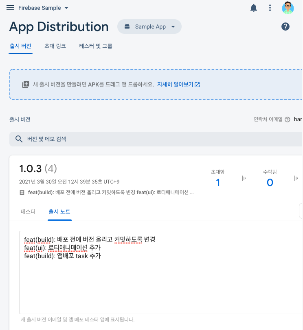303x330 pixels.
Task: Click the 연락처 이메일 label
Action: click(268, 120)
